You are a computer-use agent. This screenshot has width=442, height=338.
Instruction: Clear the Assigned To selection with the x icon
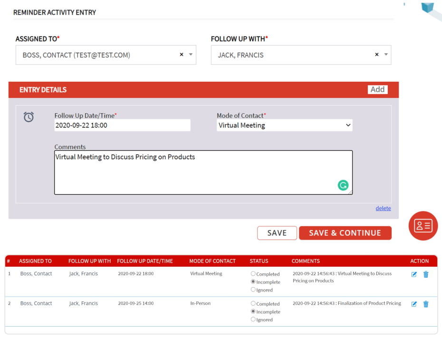click(181, 55)
